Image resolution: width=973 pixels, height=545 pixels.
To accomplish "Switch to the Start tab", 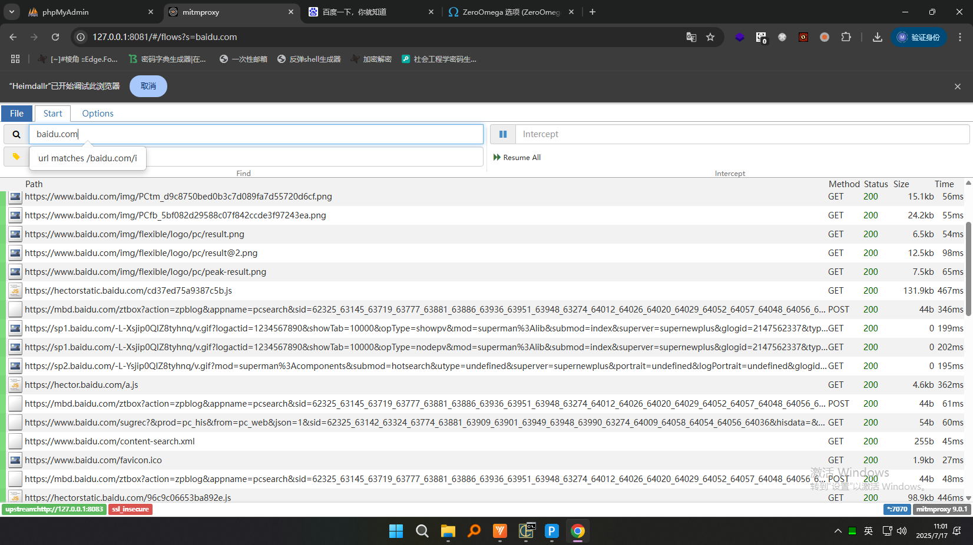I will coord(52,114).
